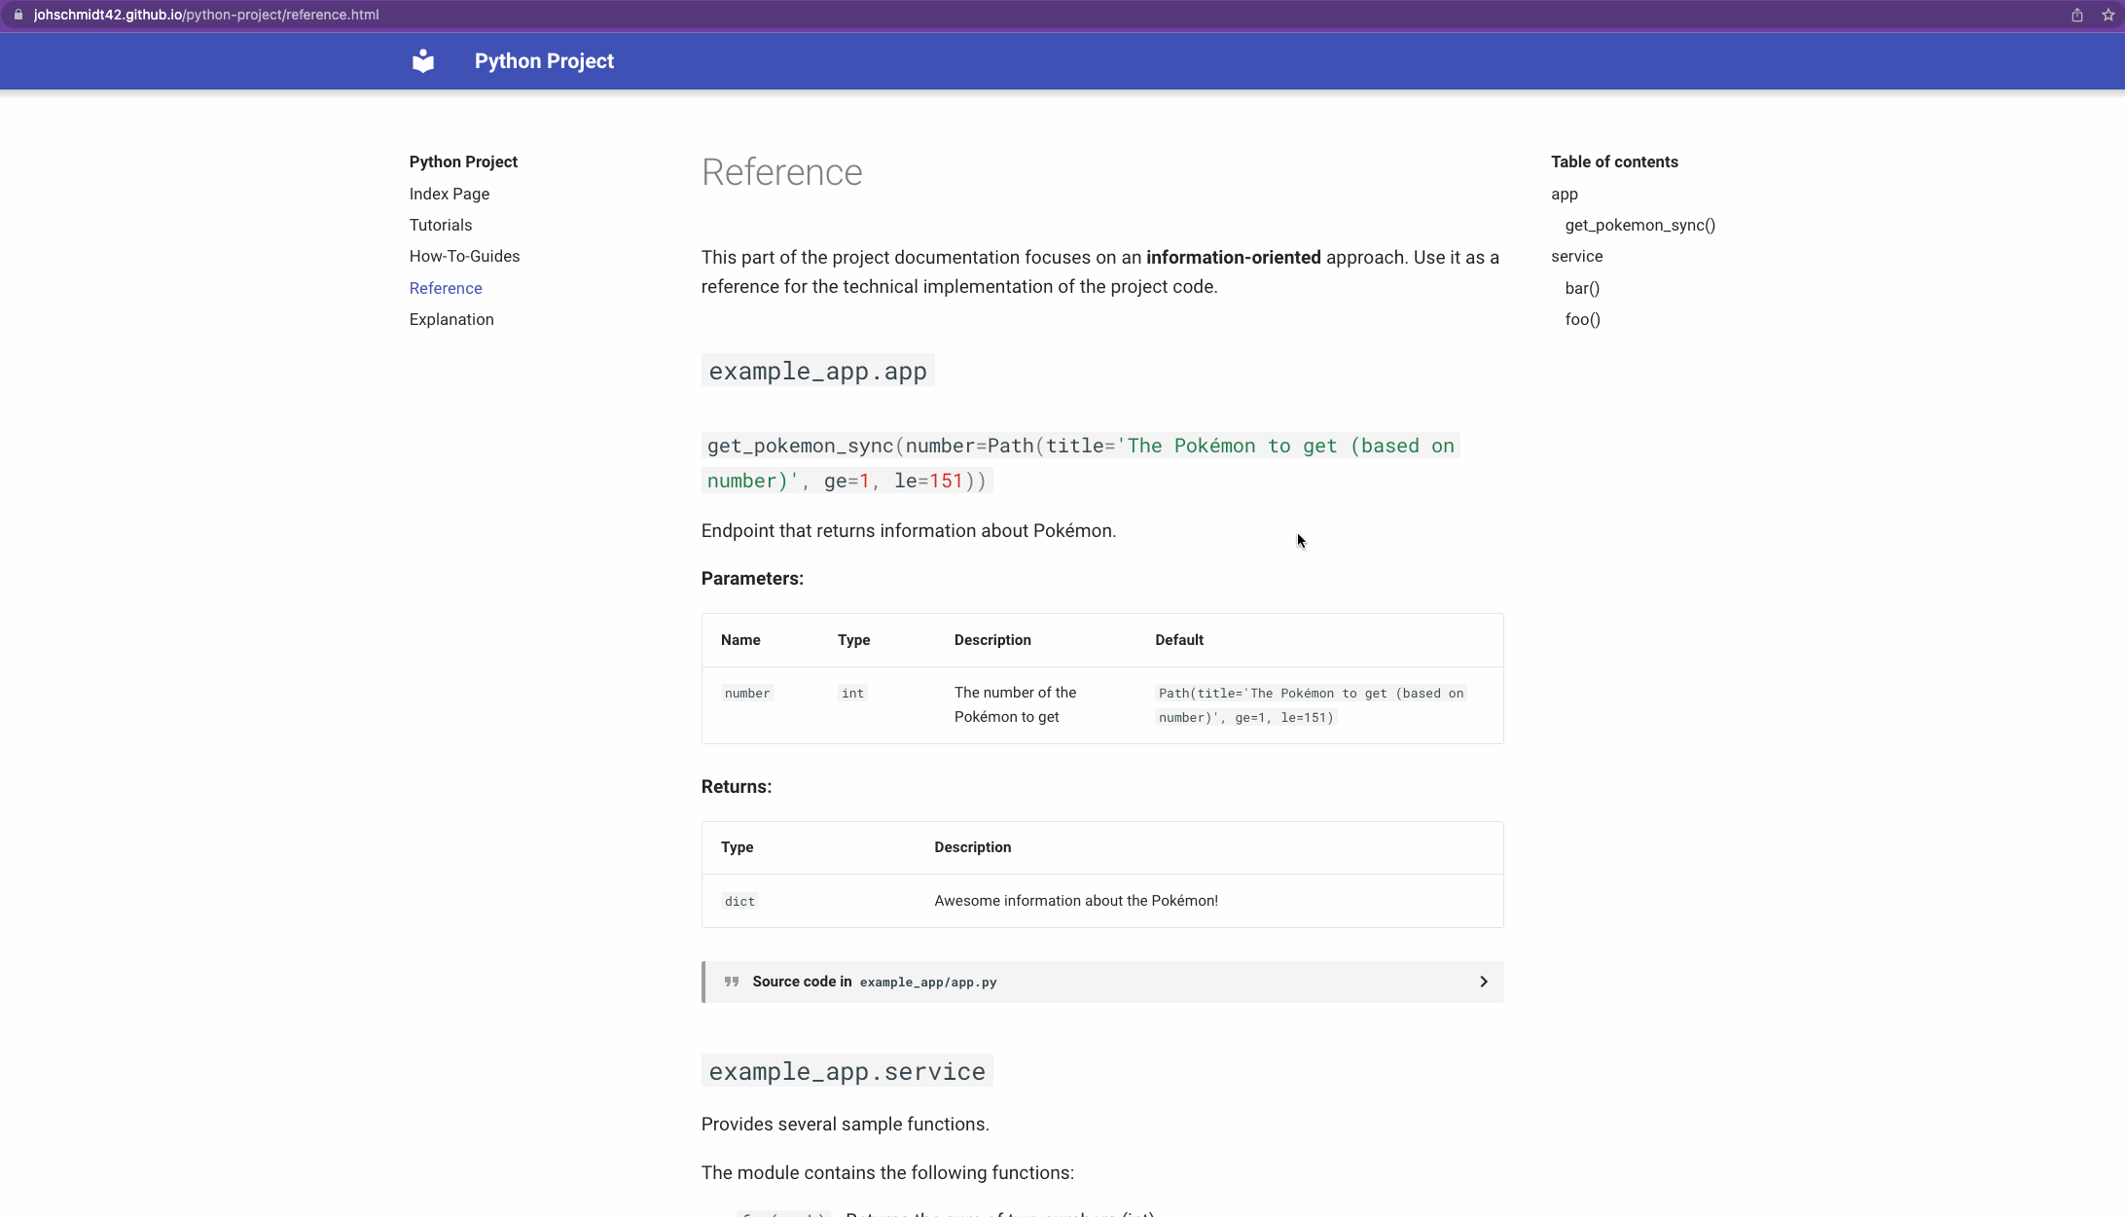Click the highlighted Reference nav item
The image size is (2125, 1217).
coord(446,288)
